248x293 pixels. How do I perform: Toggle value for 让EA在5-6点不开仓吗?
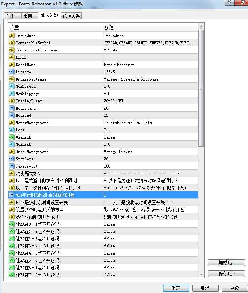[x=150, y=260]
